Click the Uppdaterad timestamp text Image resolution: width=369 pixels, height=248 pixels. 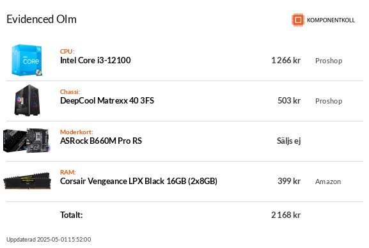coord(49,239)
